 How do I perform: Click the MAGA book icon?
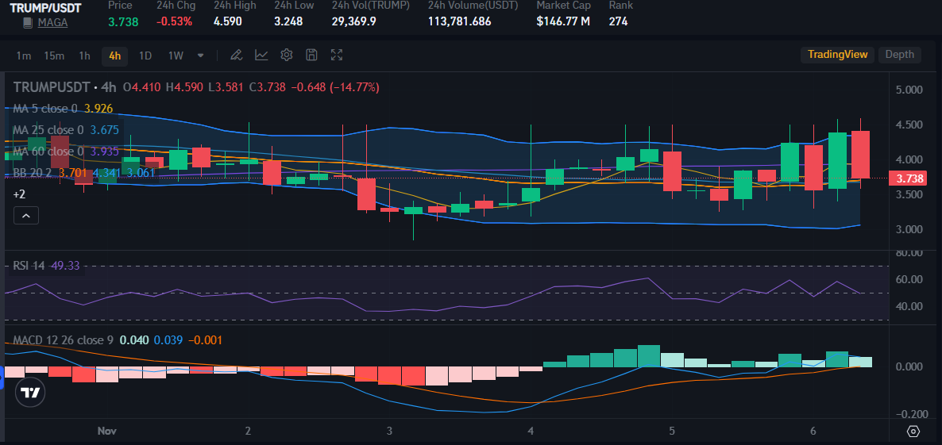coord(28,23)
